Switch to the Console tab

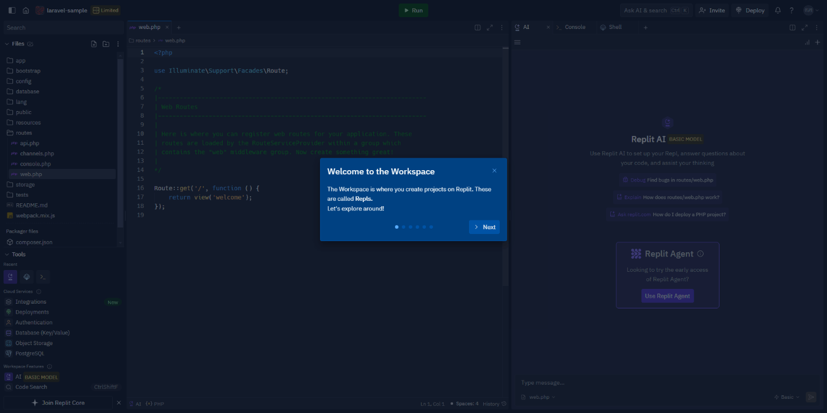571,27
